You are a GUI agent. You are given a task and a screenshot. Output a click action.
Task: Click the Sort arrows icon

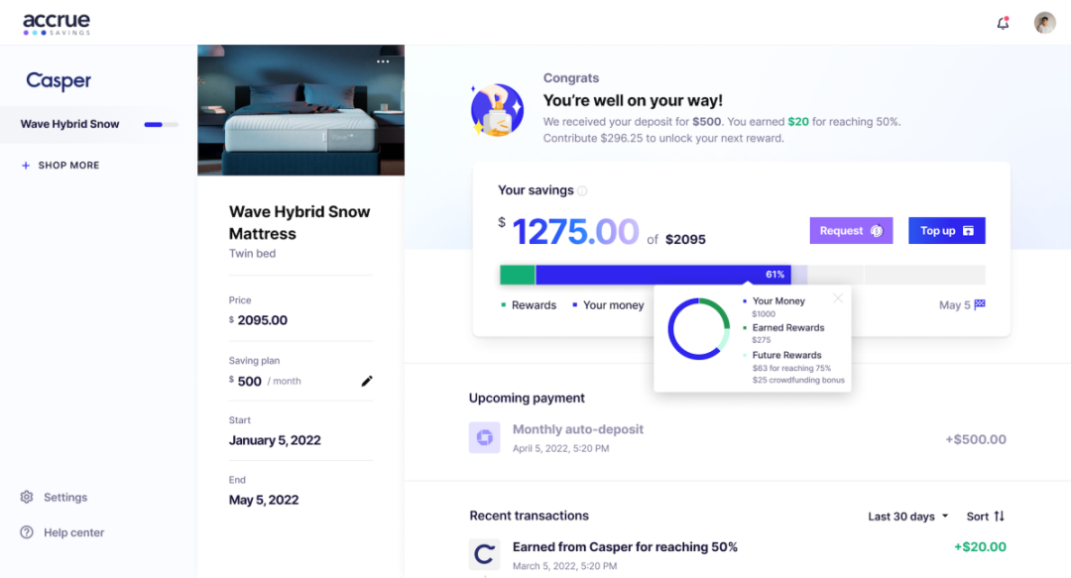[999, 516]
